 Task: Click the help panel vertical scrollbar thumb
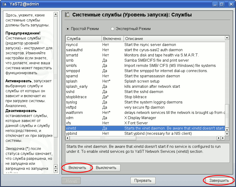tap(56, 77)
